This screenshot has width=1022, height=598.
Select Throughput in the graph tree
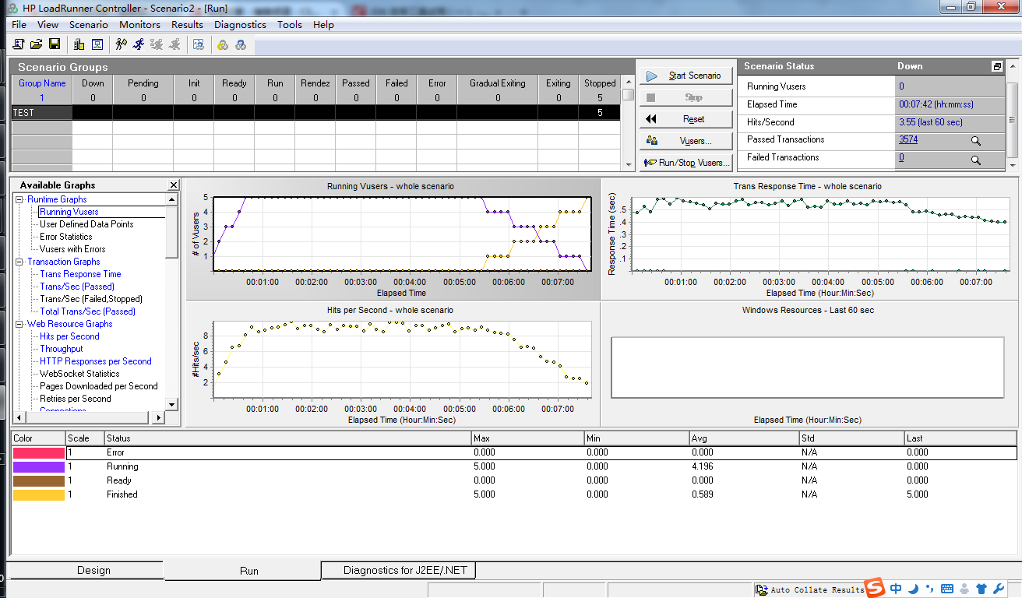tap(62, 349)
